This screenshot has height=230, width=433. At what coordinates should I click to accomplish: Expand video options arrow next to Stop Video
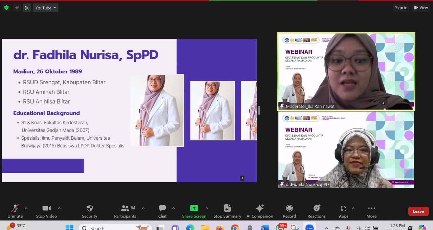tap(59, 208)
